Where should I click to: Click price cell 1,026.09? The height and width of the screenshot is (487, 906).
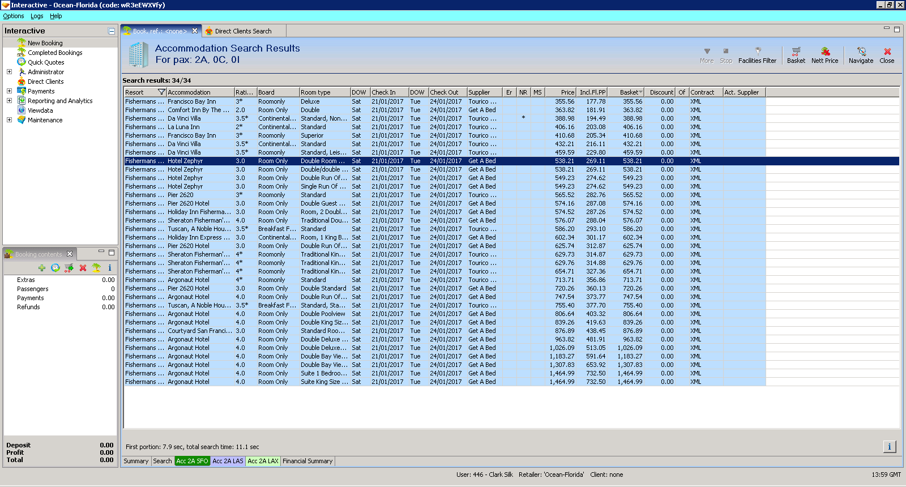click(562, 348)
